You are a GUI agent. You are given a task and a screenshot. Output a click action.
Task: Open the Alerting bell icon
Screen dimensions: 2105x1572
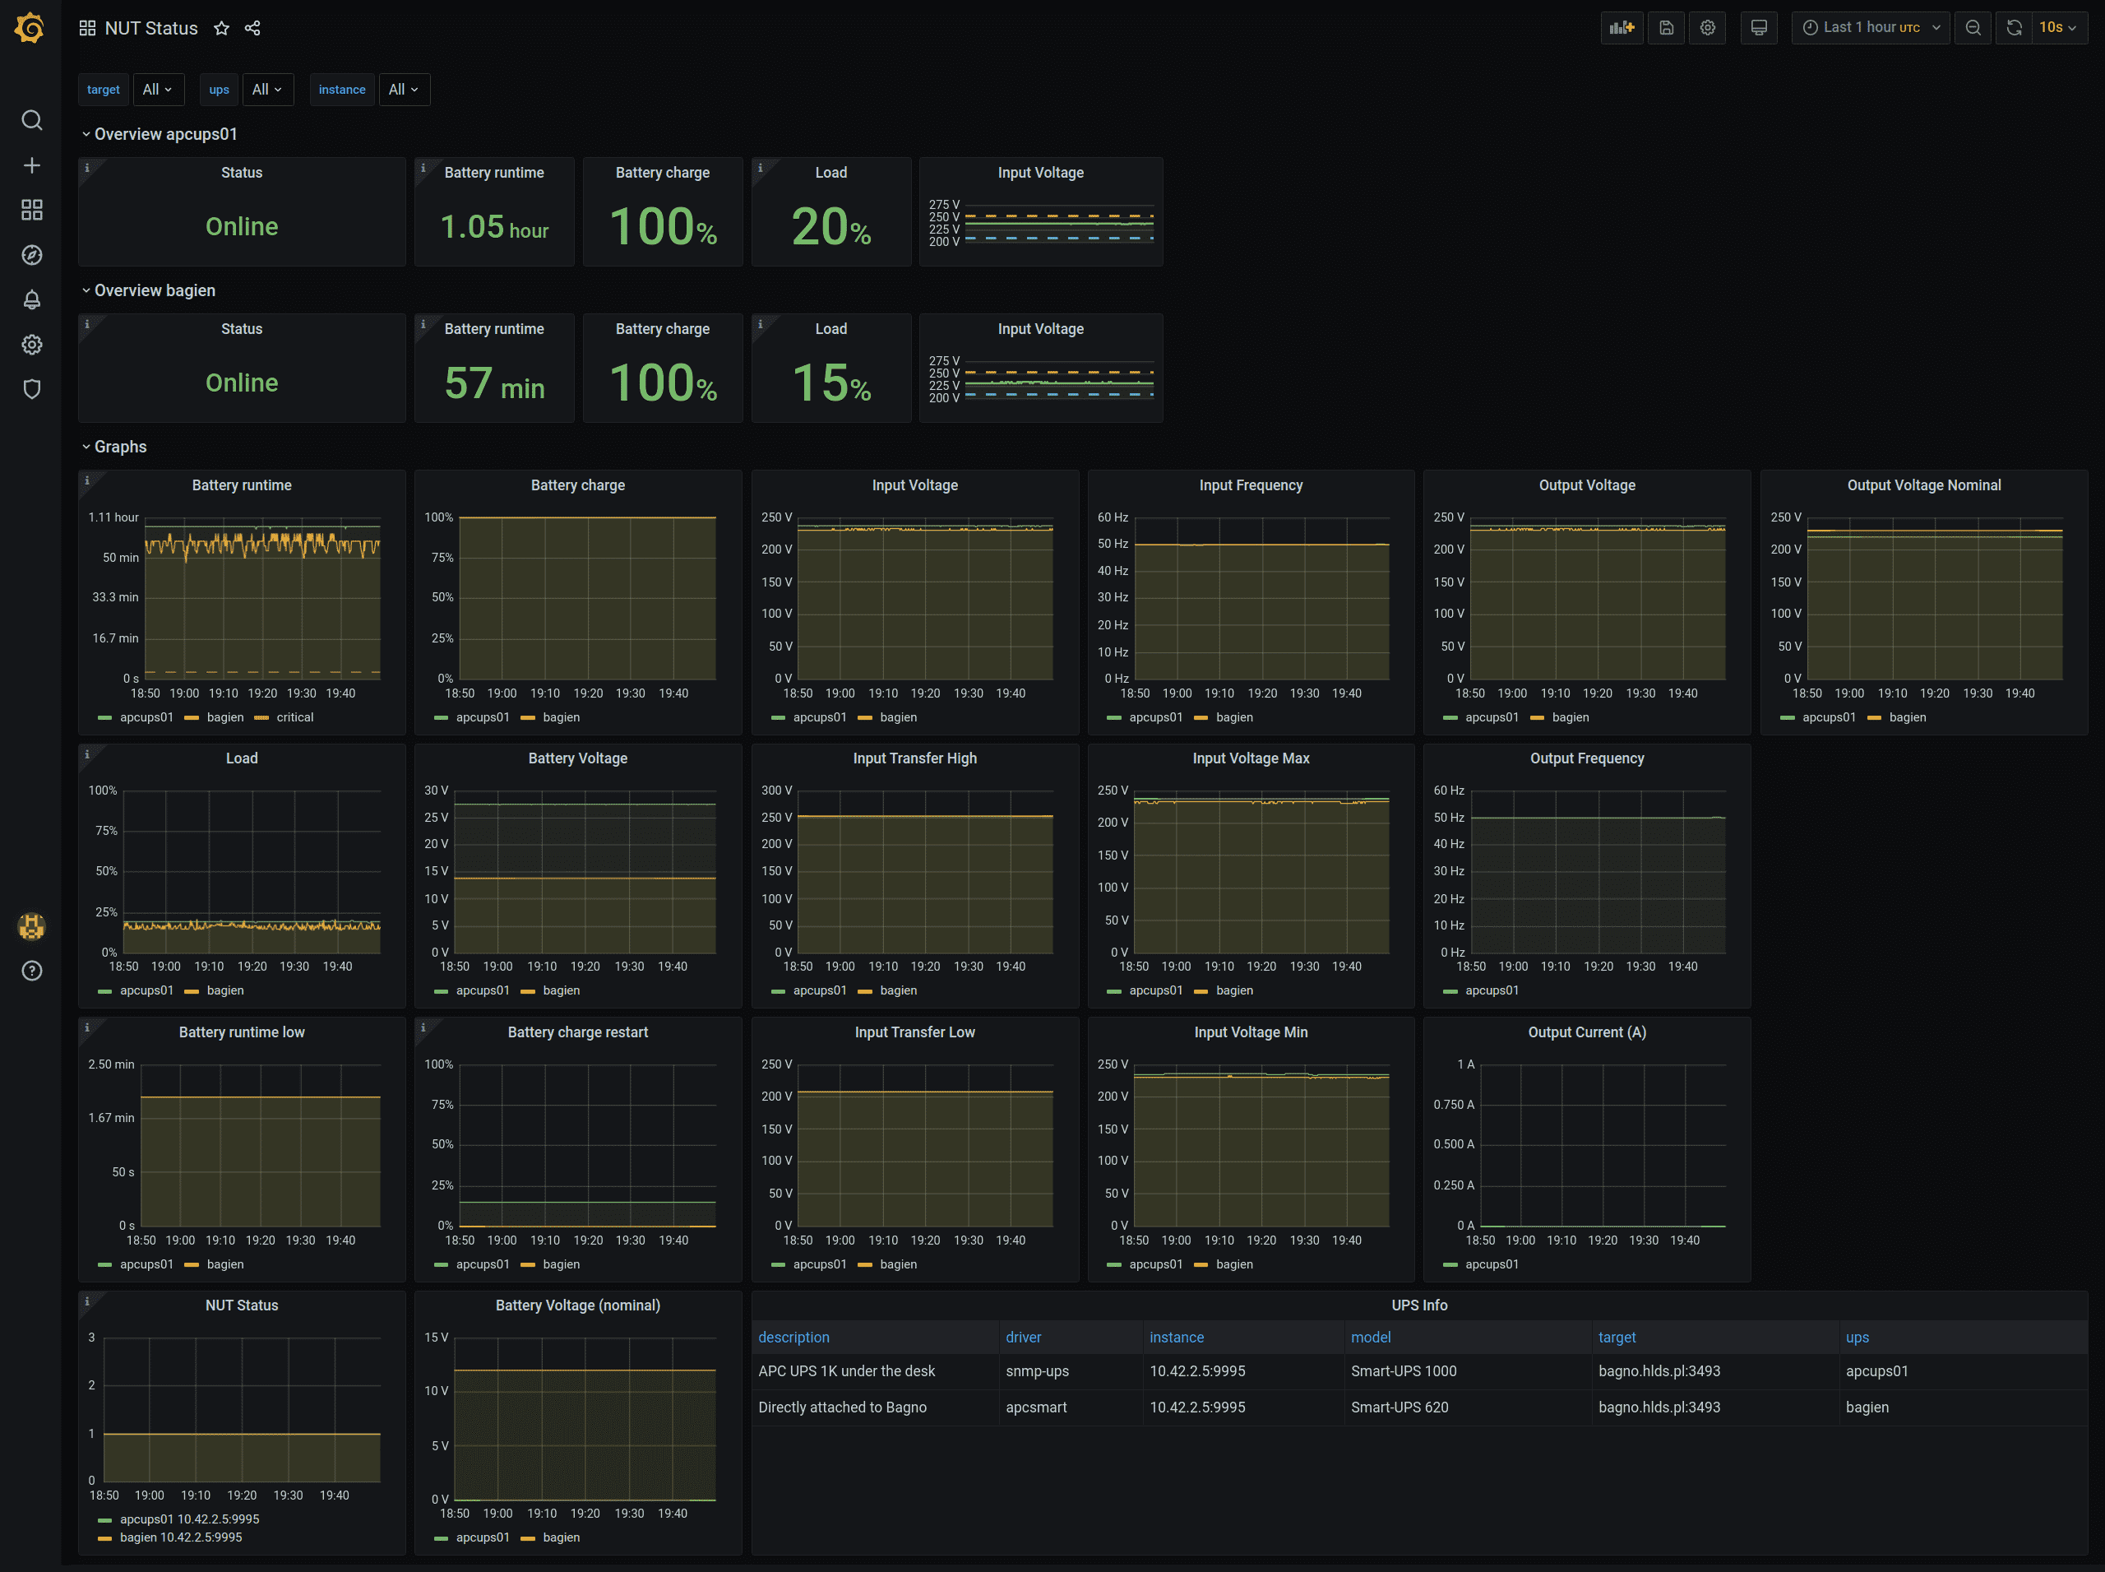coord(31,299)
